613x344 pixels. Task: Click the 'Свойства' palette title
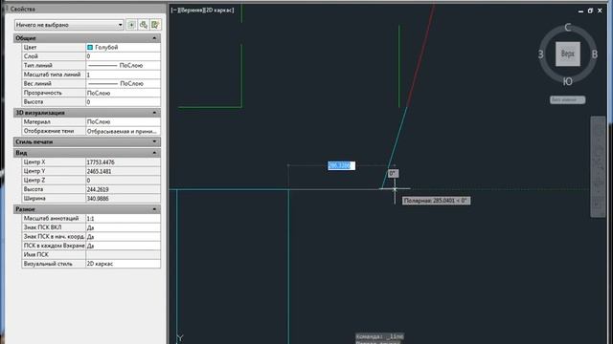click(23, 9)
